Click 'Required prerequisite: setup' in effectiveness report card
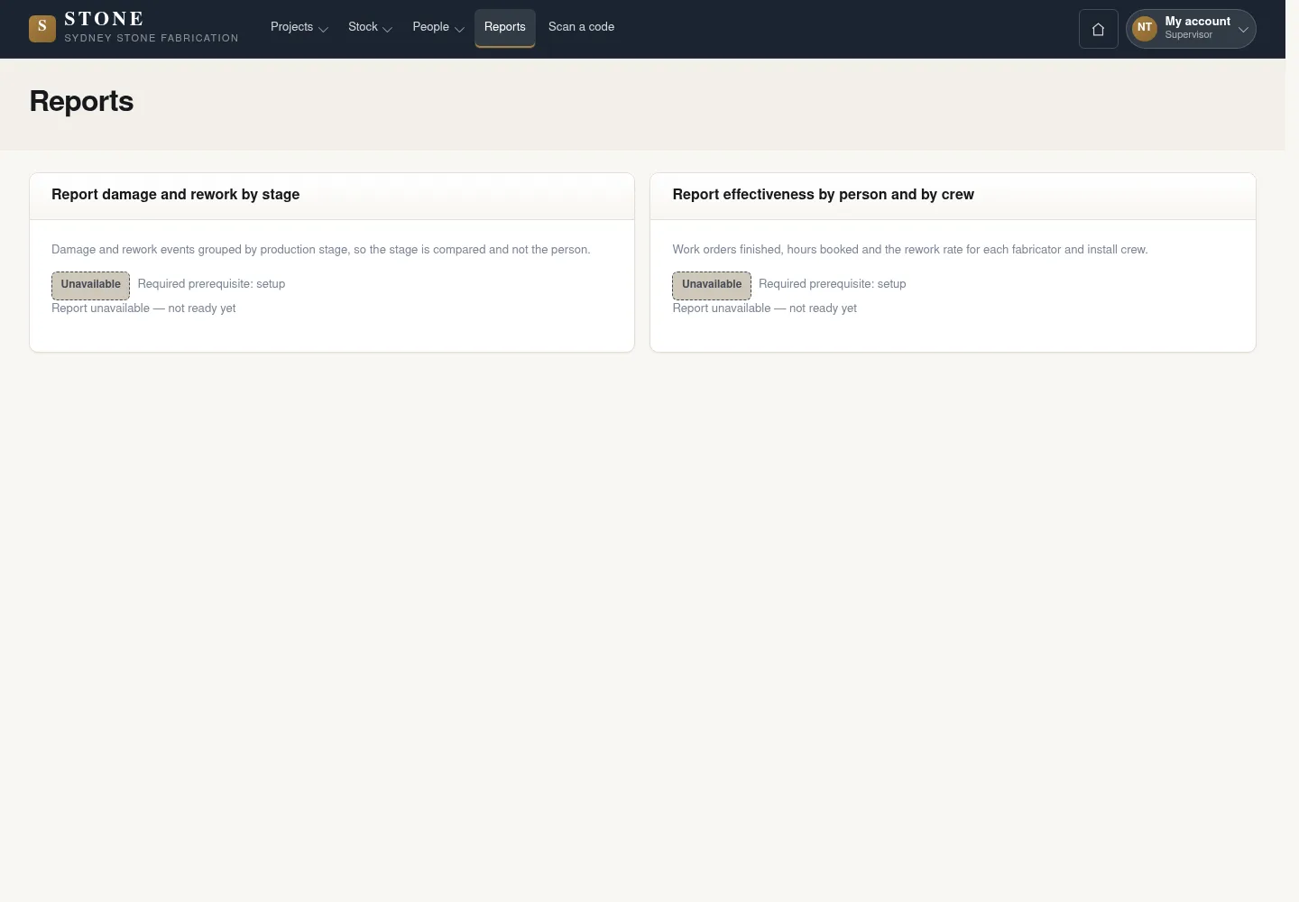Viewport: 1299px width, 902px height. point(833,284)
